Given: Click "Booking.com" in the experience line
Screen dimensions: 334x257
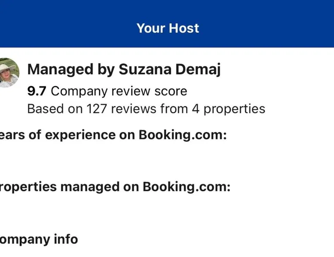Looking at the screenshot, I should point(182,135).
